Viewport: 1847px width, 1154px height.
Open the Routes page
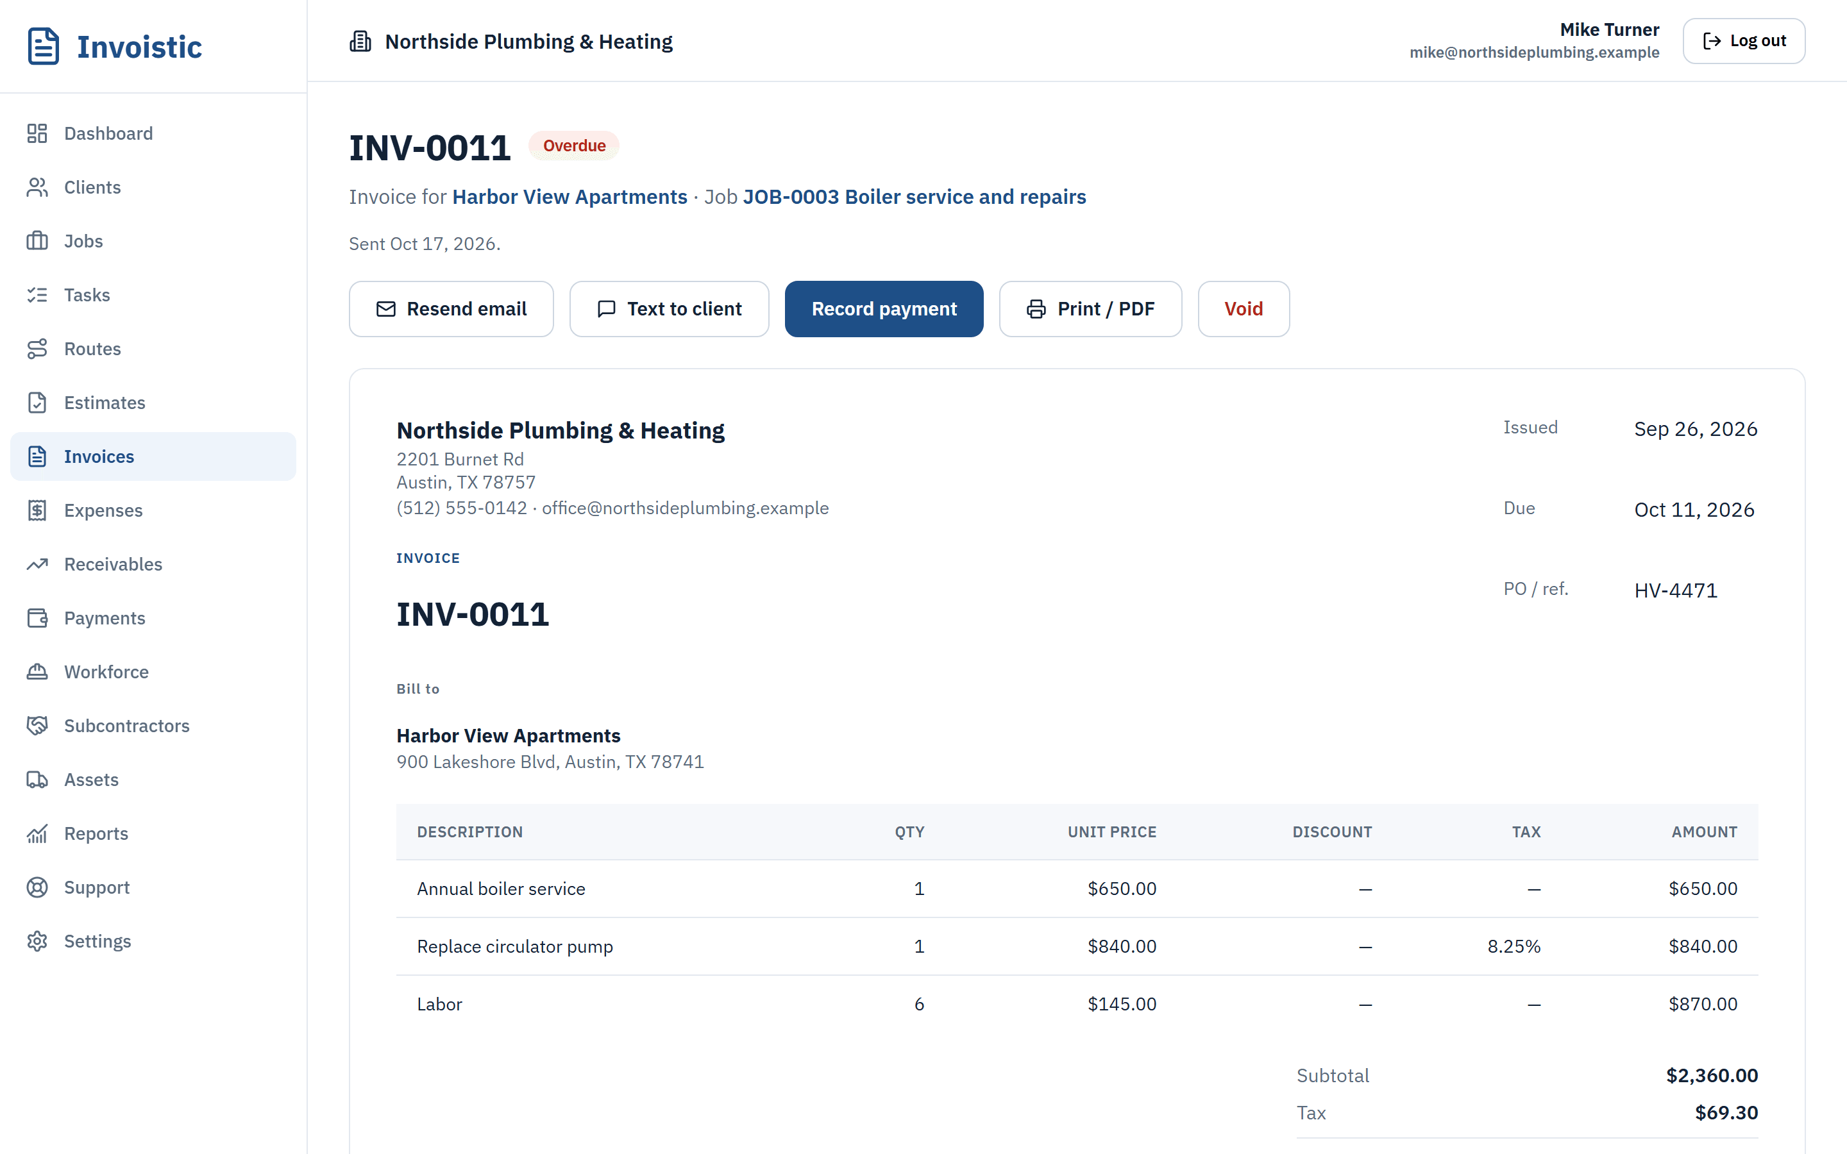[x=153, y=349]
